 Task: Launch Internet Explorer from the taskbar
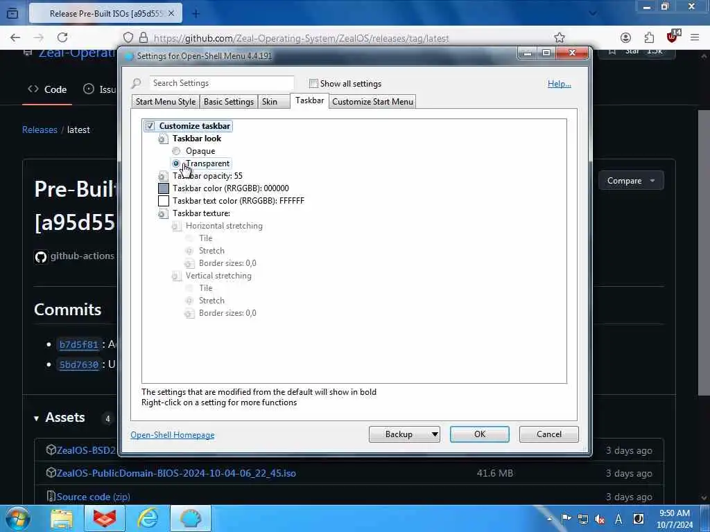pyautogui.click(x=148, y=518)
